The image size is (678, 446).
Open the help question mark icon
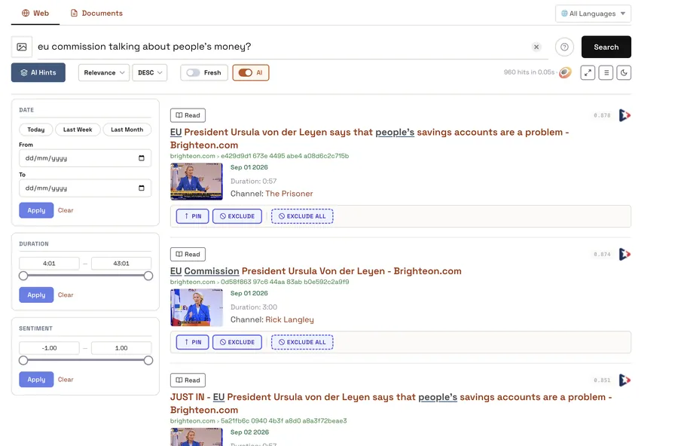pos(564,47)
